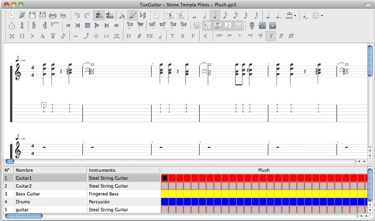Apply bend arrow effect
The width and height of the screenshot is (375, 221).
click(x=86, y=36)
